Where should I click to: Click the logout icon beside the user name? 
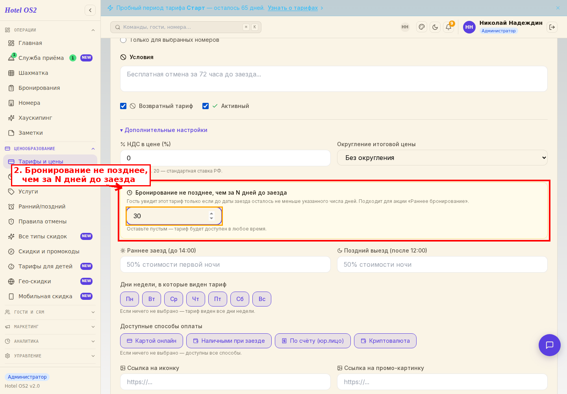[x=552, y=27]
